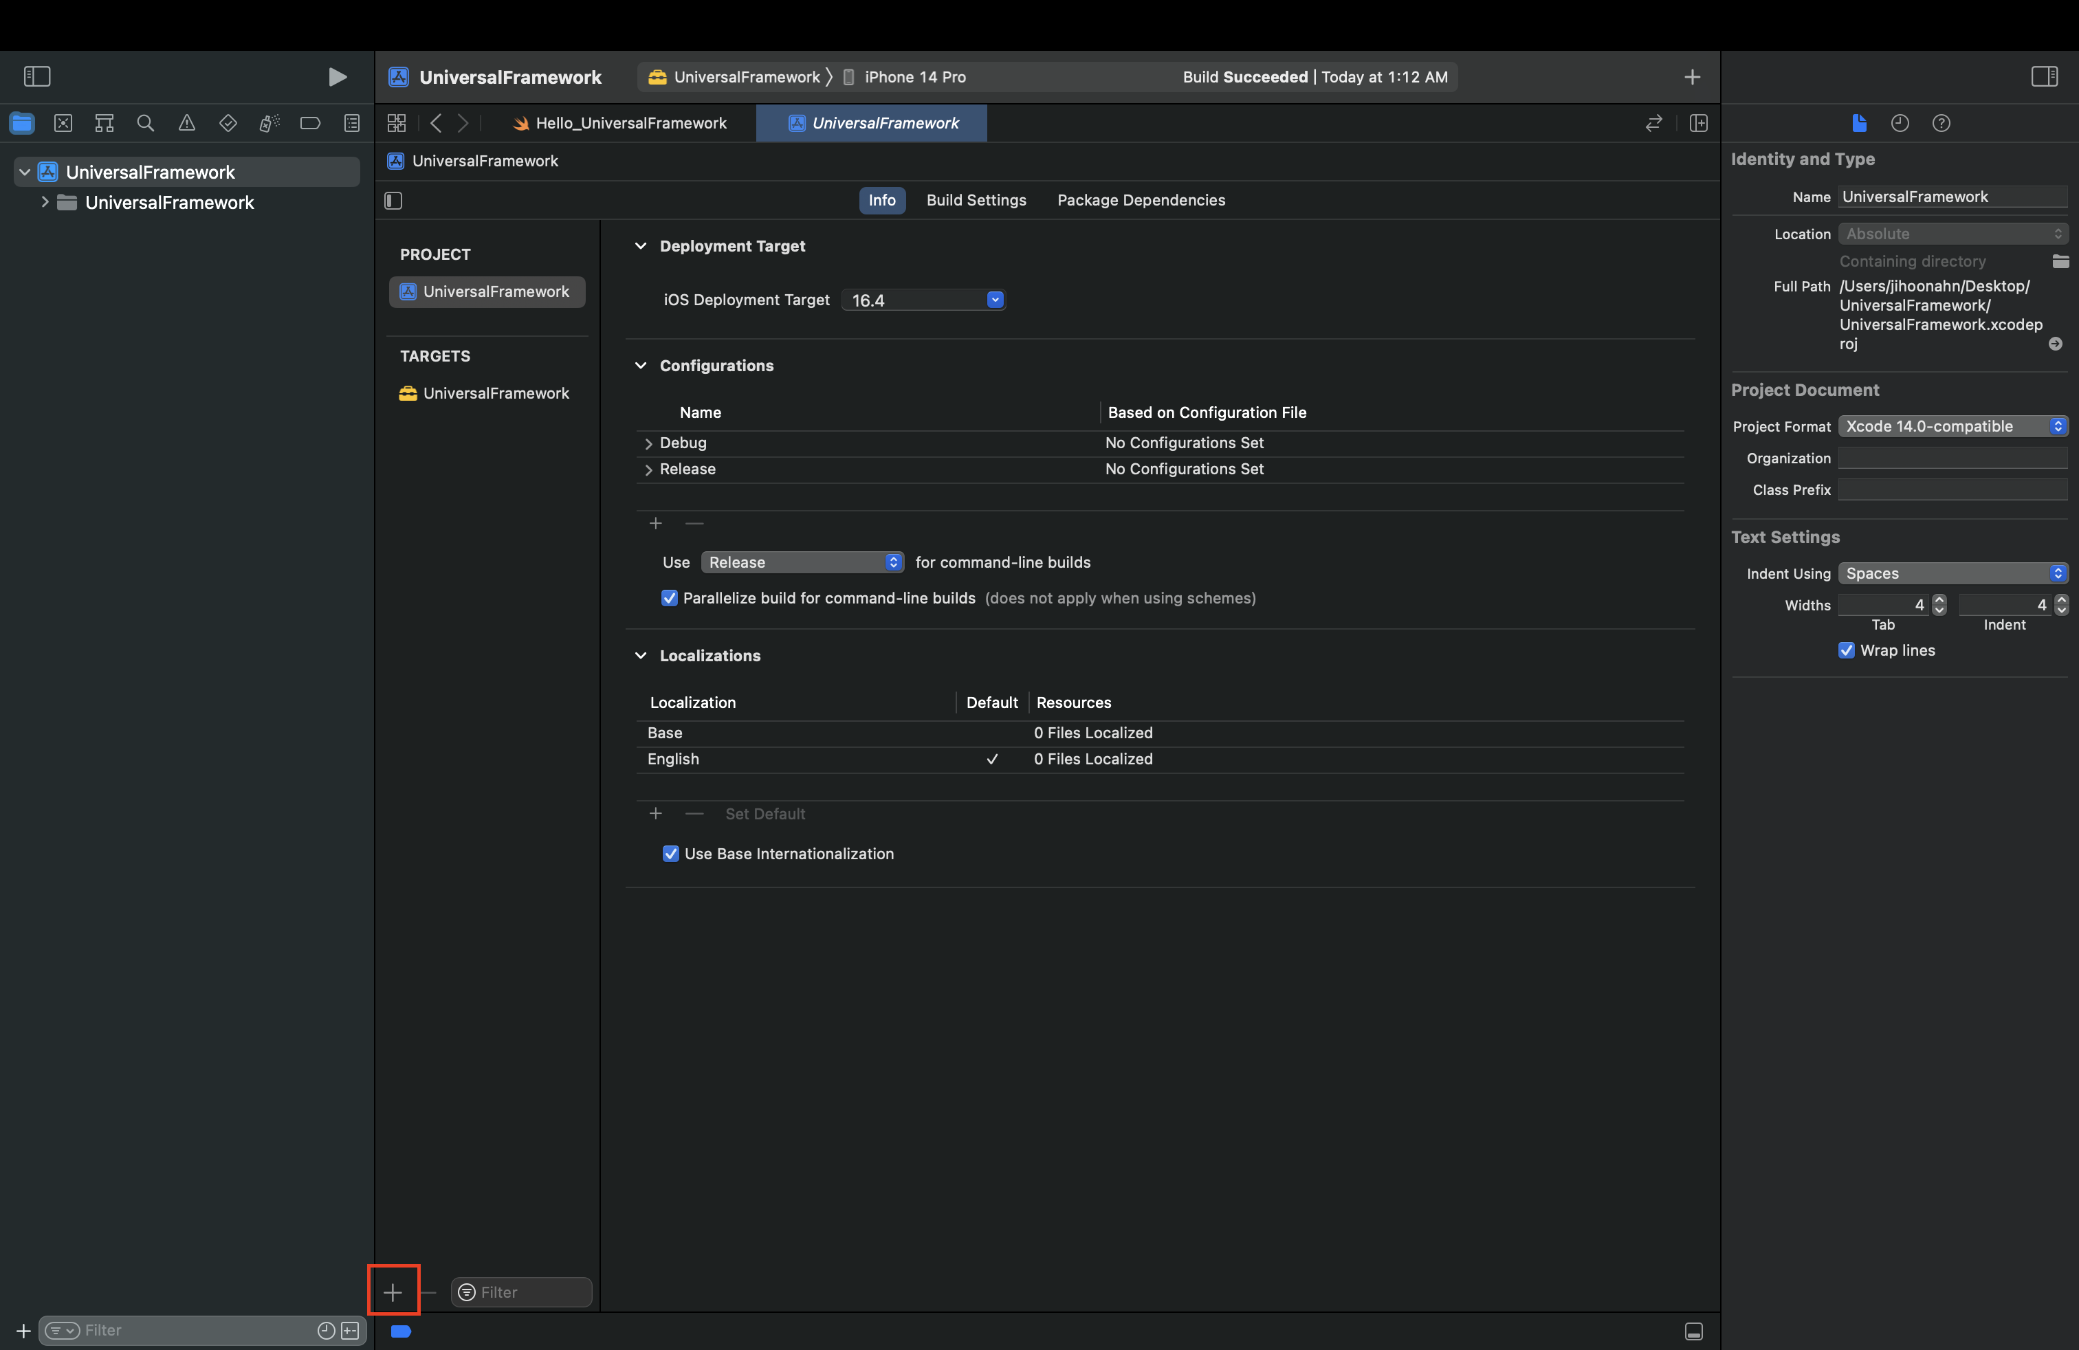Switch to the Build Settings tab
The height and width of the screenshot is (1350, 2079).
(x=976, y=200)
